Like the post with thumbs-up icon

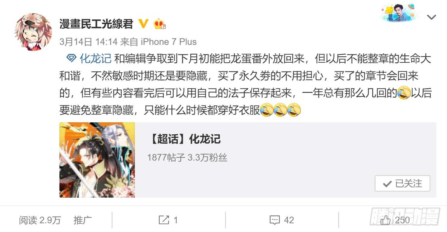tap(385, 220)
